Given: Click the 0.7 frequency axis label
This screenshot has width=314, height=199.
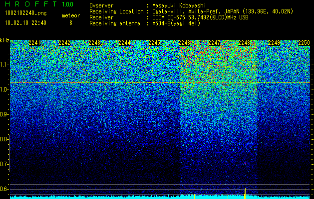Looking at the screenshot, I should coord(3,164).
